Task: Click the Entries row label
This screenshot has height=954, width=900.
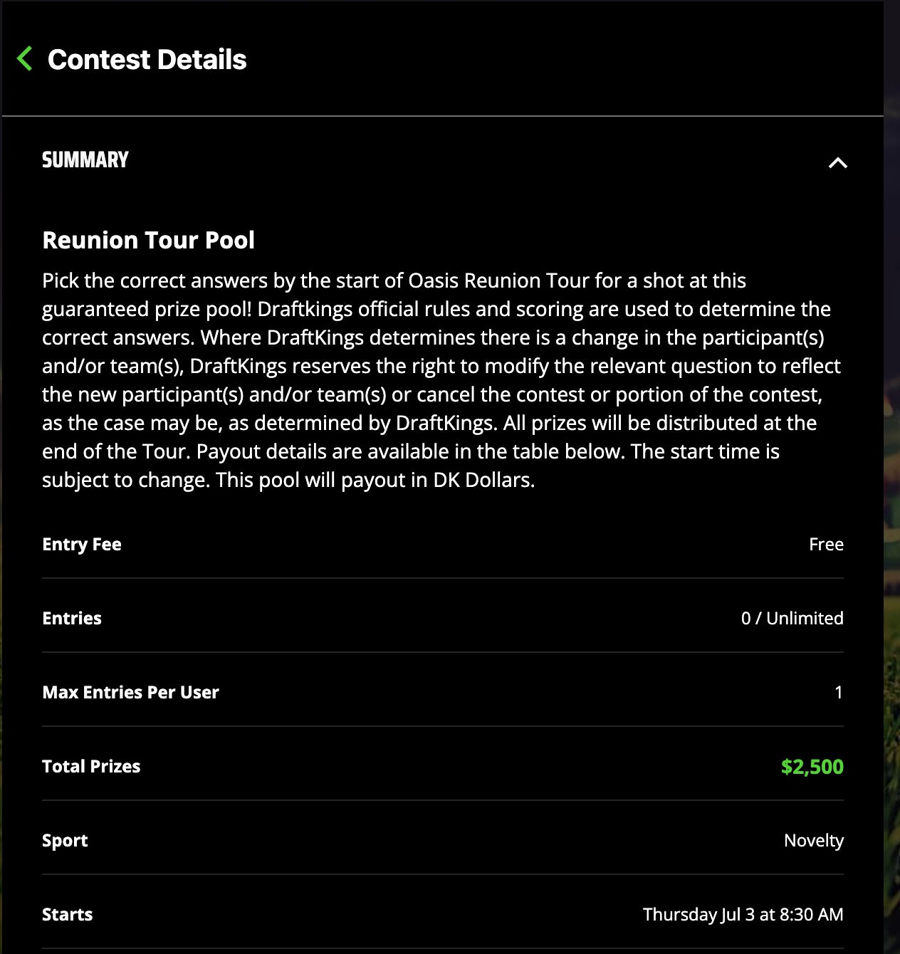Action: click(72, 619)
